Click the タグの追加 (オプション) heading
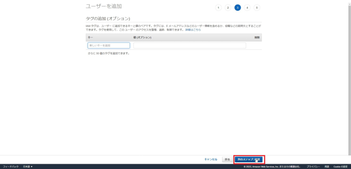Screen dimensions: 351x169 (108, 18)
